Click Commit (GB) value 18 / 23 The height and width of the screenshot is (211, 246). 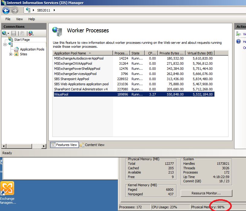(x=224, y=181)
